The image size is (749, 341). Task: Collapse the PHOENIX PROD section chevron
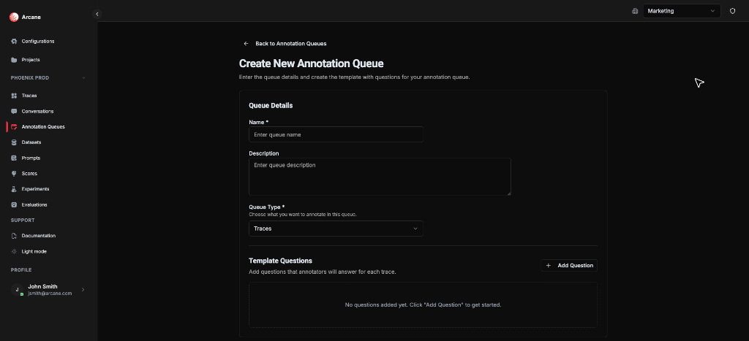point(83,78)
